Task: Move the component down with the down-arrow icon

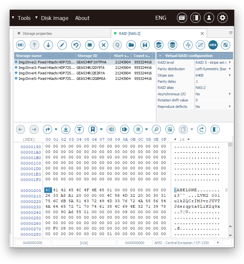Action: click(48, 45)
